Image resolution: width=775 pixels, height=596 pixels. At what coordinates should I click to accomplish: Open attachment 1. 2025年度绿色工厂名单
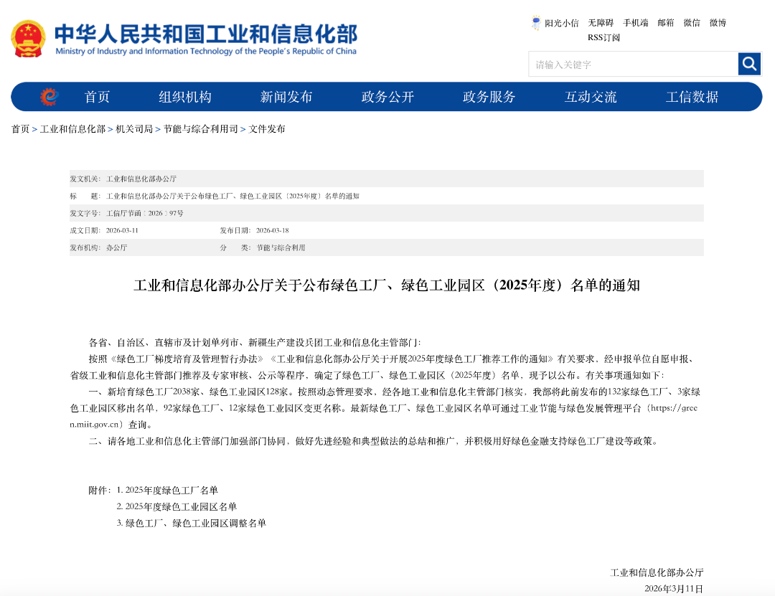tap(167, 491)
